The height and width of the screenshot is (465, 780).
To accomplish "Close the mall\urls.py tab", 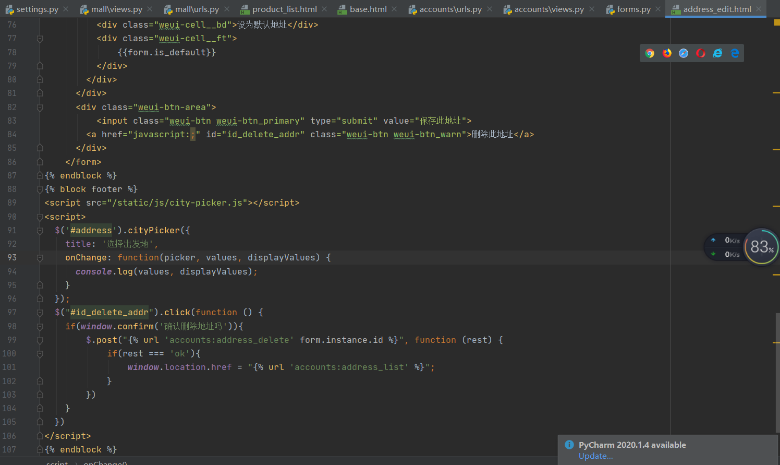I will click(x=227, y=9).
